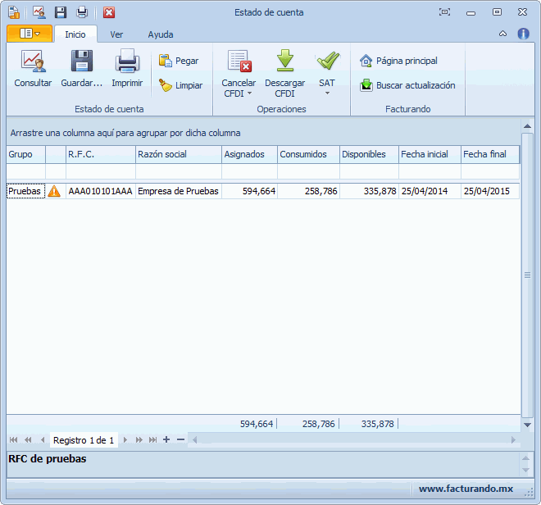This screenshot has height=505, width=541.
Task: Sort by the Fecha inicial column header
Action: click(430, 154)
